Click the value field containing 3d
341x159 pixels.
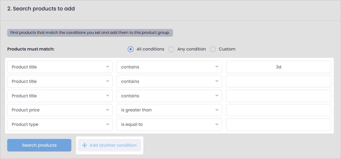(278, 67)
